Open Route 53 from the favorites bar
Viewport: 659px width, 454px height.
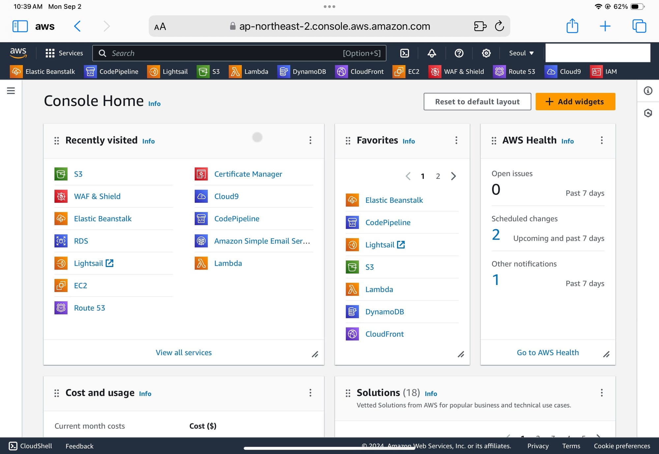(x=514, y=71)
